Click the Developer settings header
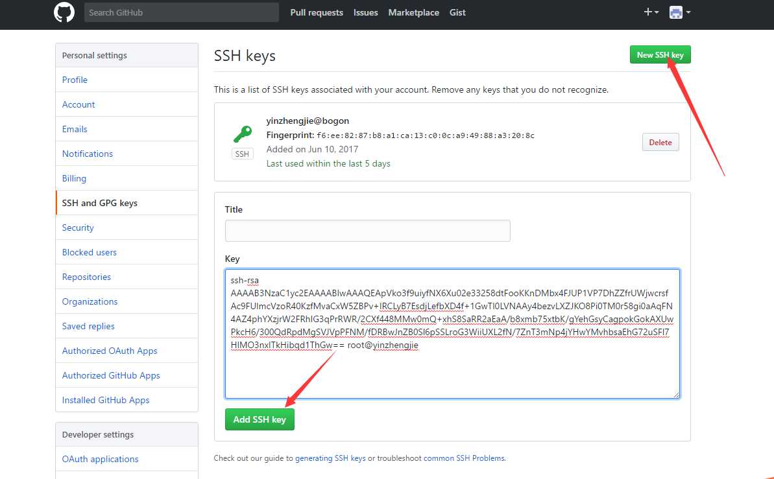The width and height of the screenshot is (774, 479). tap(127, 435)
